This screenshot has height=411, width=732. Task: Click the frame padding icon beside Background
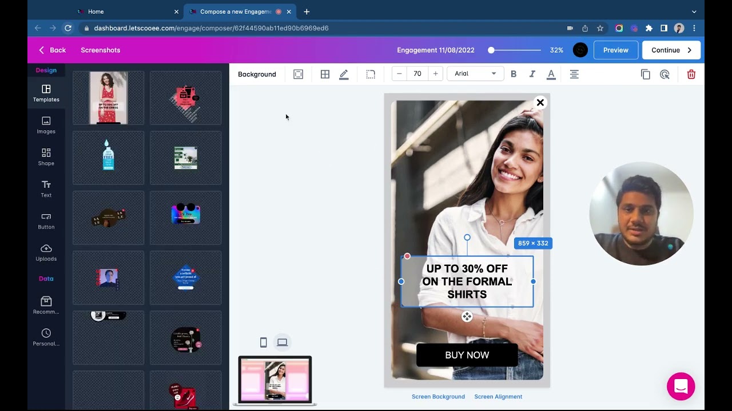[x=298, y=74]
